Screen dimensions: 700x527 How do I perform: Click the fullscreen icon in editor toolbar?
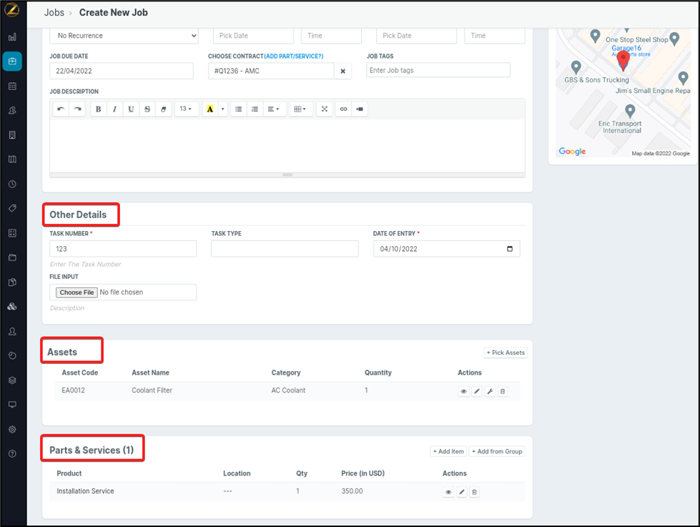[325, 109]
